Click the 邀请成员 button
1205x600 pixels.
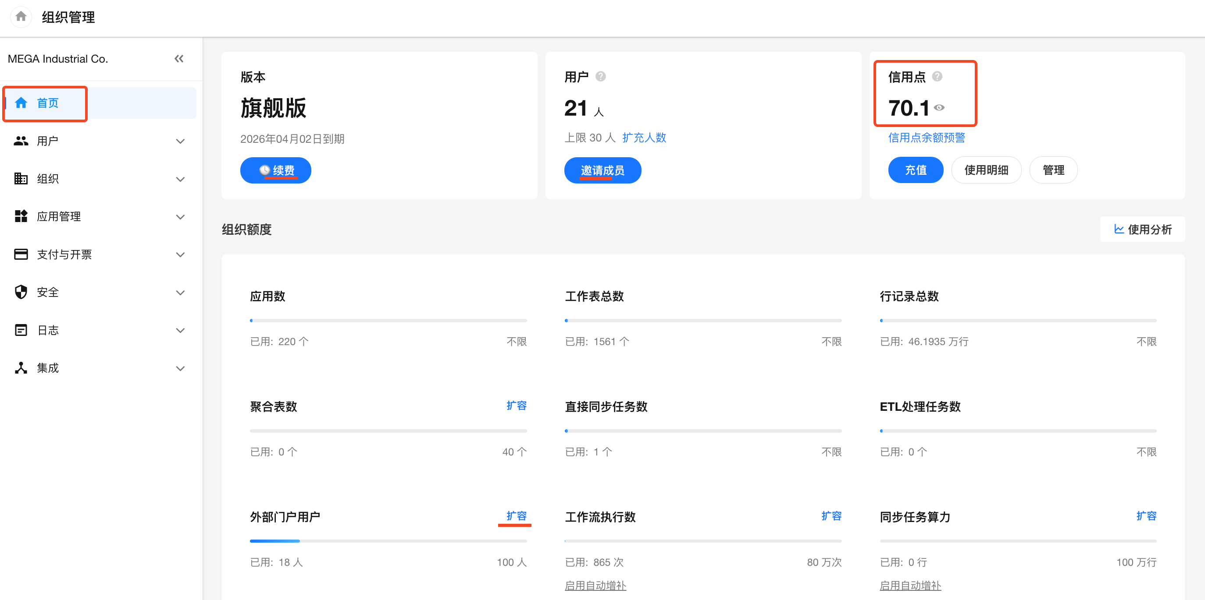(602, 170)
